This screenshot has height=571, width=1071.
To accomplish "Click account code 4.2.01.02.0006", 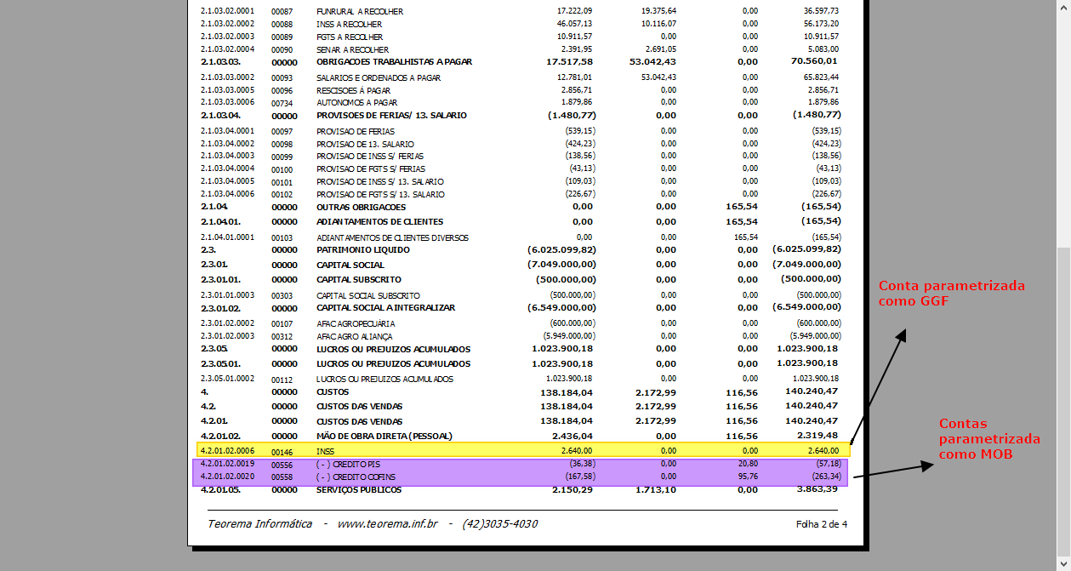I will [x=227, y=451].
